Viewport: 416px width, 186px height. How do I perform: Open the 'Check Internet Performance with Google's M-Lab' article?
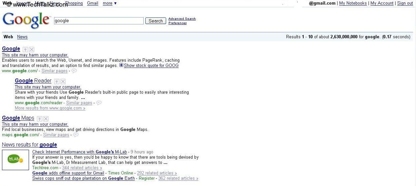pyautogui.click(x=79, y=152)
